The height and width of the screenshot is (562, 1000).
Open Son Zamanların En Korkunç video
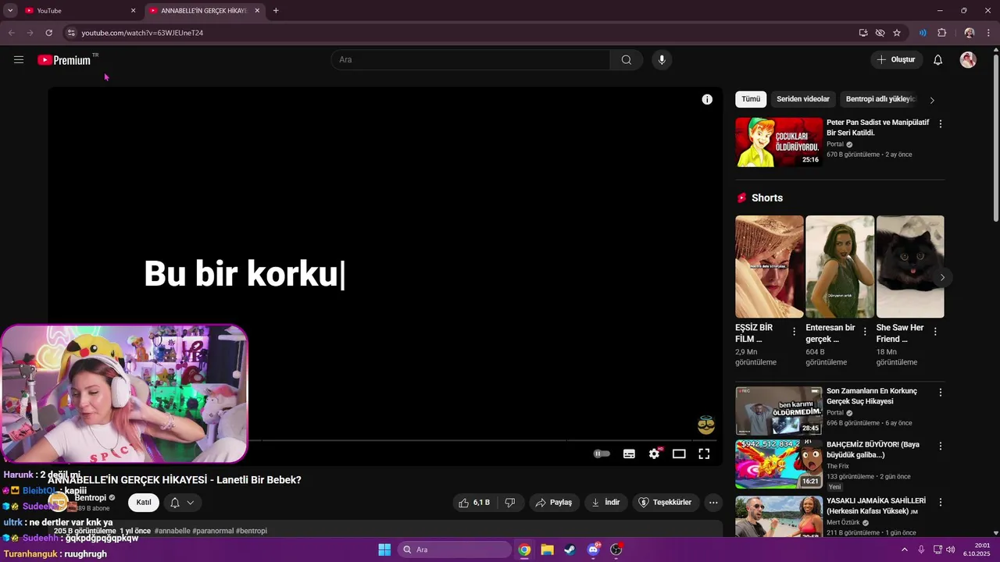click(x=779, y=411)
